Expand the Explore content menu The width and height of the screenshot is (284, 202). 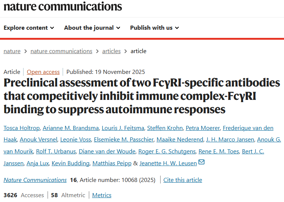click(x=29, y=28)
